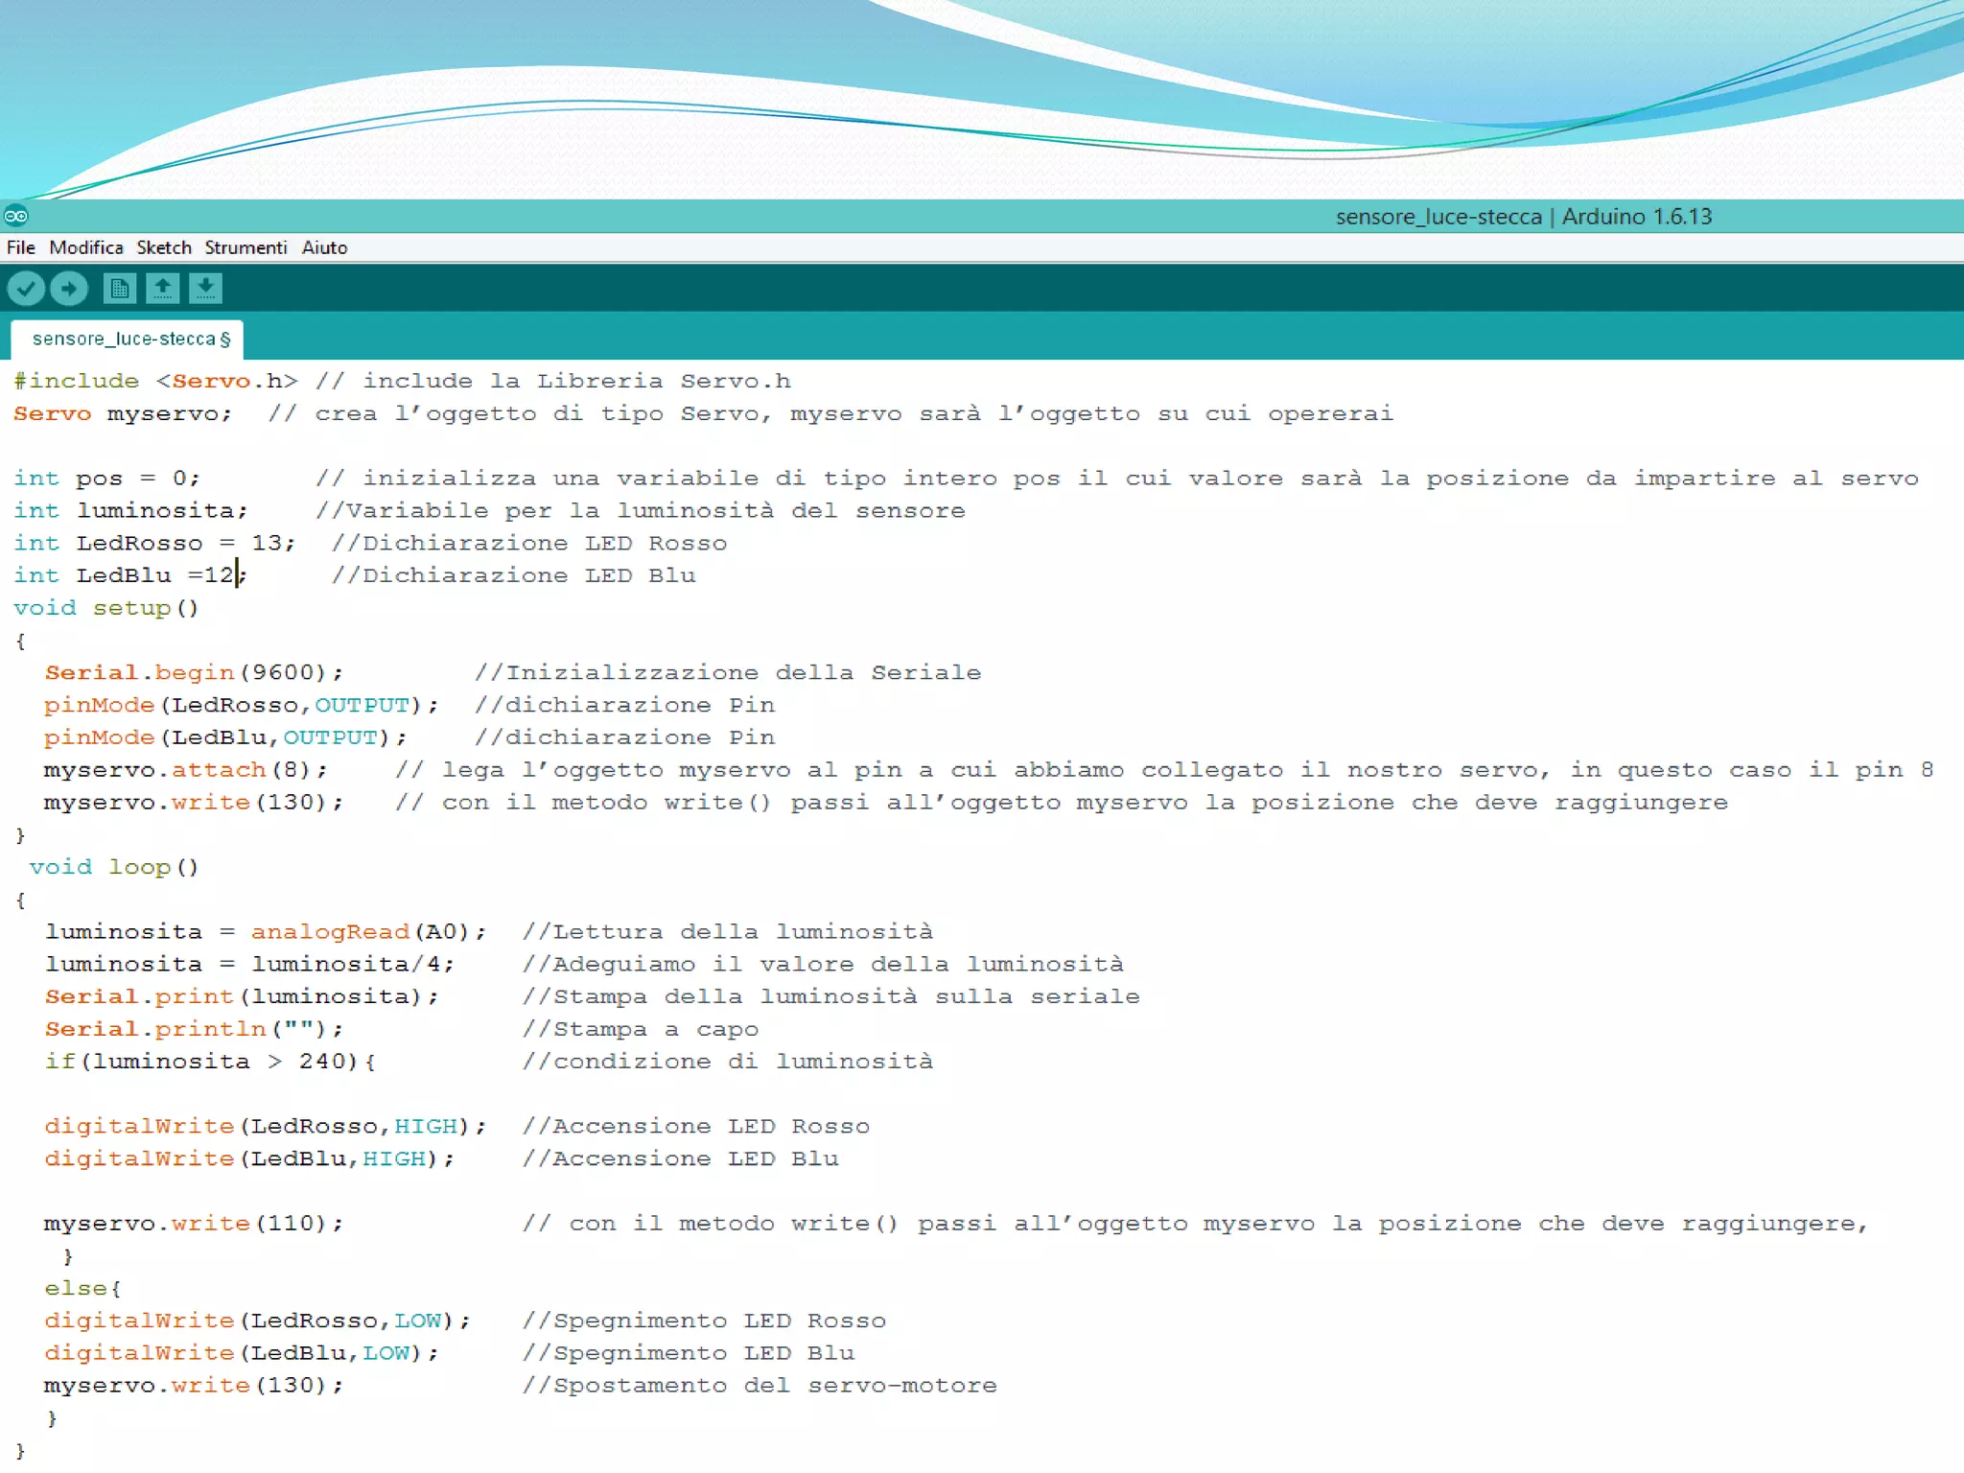Click the if(luminosita > 240) condition
Screen dimensions: 1964x1473
209,1062
